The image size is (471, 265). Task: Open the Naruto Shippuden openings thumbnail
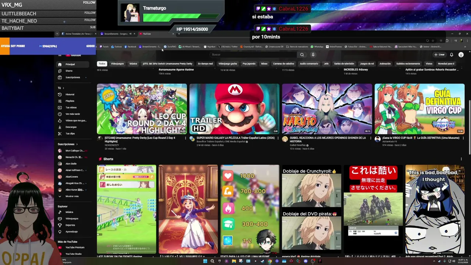coord(327,109)
